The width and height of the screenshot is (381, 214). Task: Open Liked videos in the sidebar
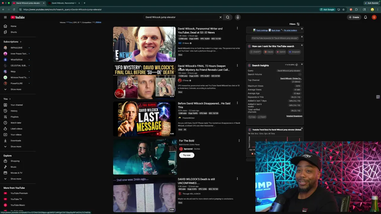[x=16, y=129]
